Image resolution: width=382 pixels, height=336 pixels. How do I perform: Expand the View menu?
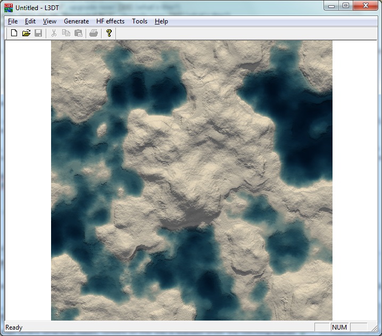click(x=49, y=21)
